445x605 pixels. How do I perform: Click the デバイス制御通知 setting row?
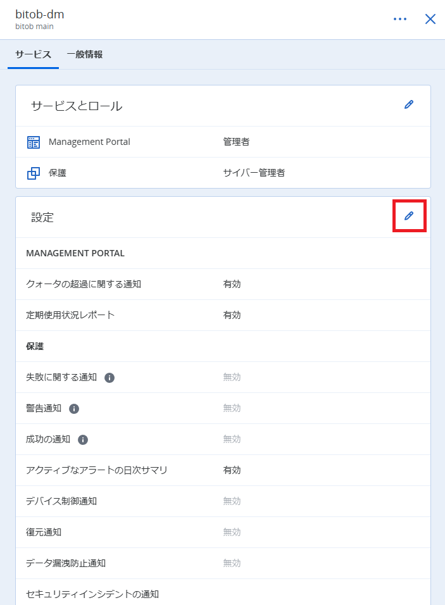click(x=223, y=501)
